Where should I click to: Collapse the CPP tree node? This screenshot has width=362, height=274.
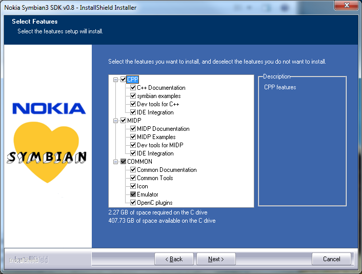pyautogui.click(x=115, y=80)
